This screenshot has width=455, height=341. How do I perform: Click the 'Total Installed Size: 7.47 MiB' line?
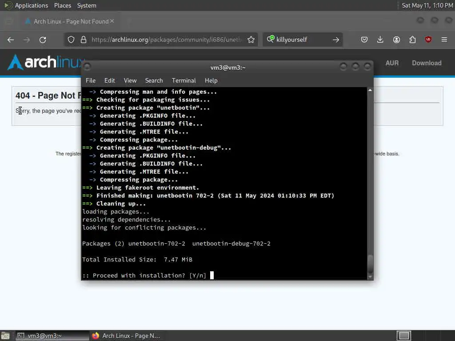[137, 259]
